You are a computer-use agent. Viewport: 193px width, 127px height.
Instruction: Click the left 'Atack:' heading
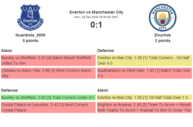click(7, 51)
